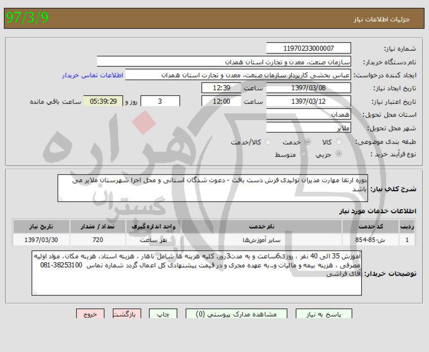Open اطلاعات تماس خریدار link

(x=93, y=75)
